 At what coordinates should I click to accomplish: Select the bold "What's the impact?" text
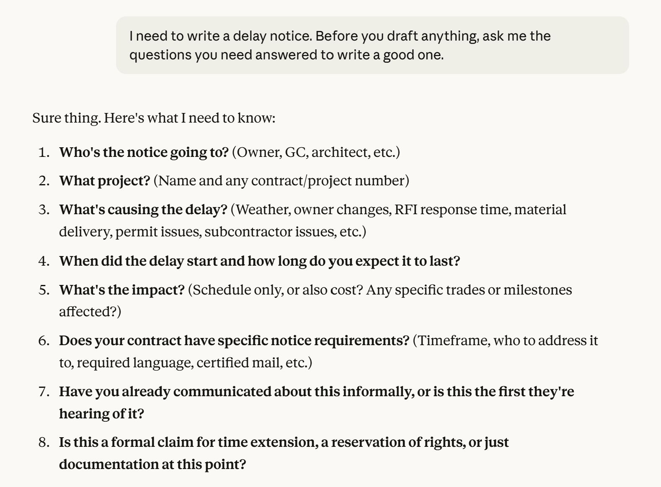click(x=121, y=290)
